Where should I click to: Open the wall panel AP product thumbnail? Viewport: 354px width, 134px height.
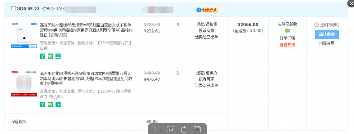(24, 35)
